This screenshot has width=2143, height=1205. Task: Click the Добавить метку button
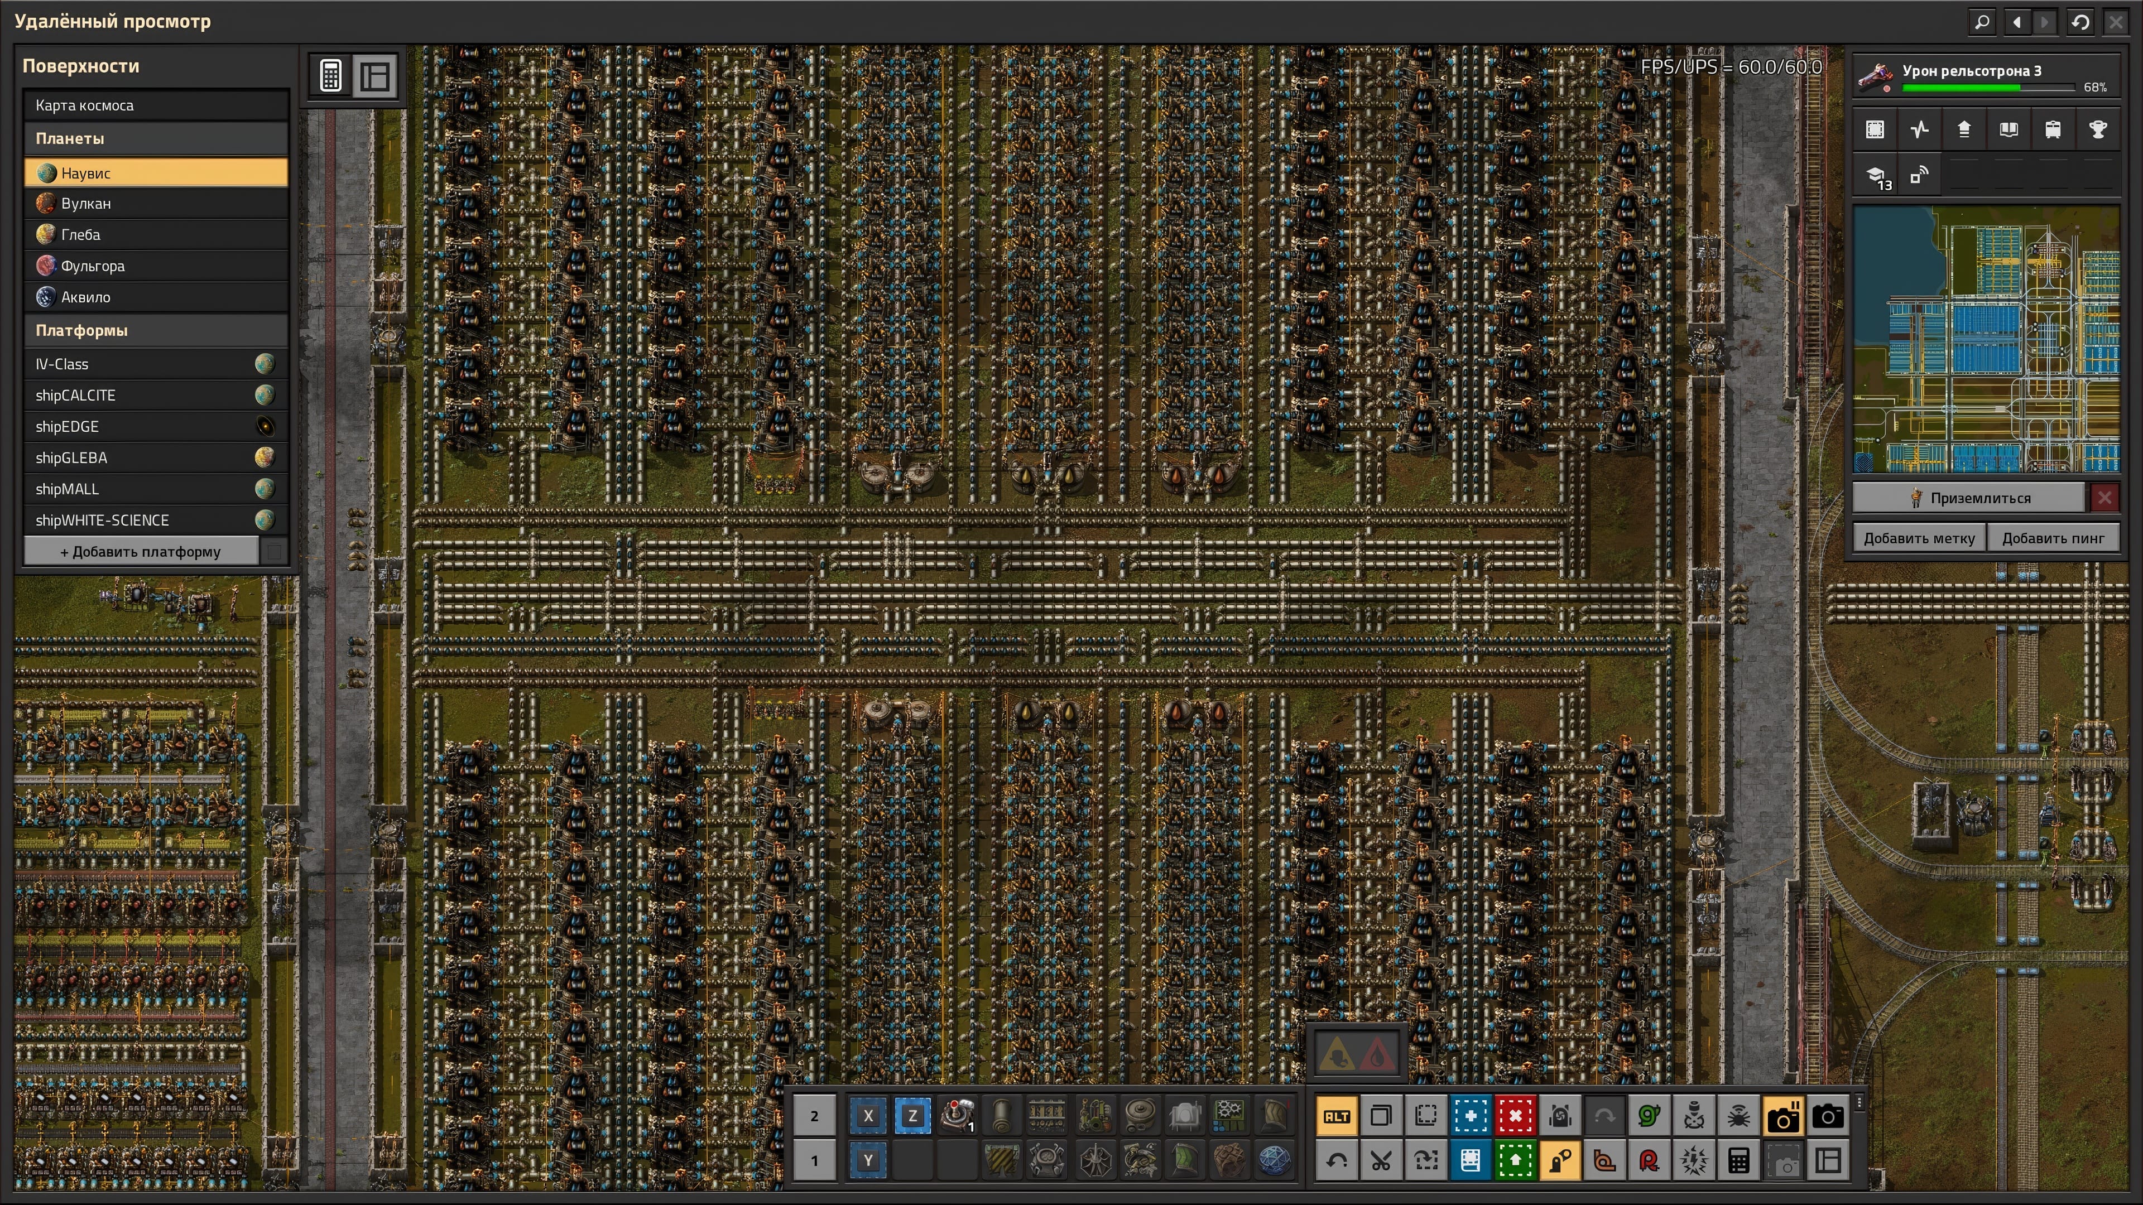tap(1919, 538)
